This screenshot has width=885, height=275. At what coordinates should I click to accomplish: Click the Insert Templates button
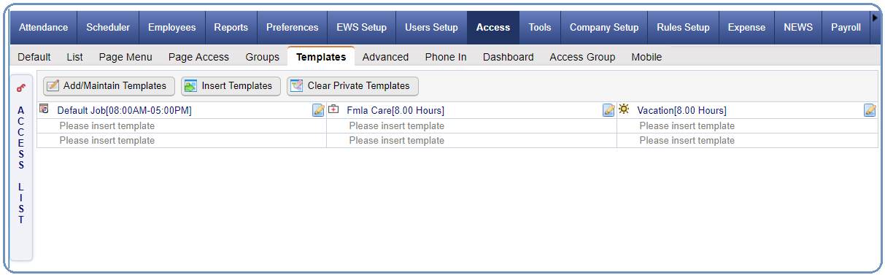[x=231, y=86]
